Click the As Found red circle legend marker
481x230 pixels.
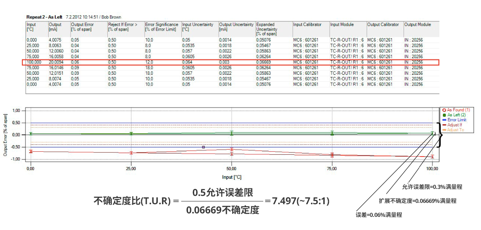[444, 110]
